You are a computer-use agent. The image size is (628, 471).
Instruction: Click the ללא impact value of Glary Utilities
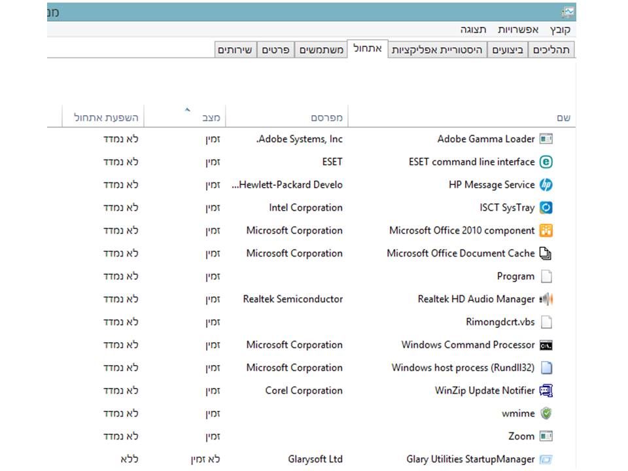click(130, 459)
